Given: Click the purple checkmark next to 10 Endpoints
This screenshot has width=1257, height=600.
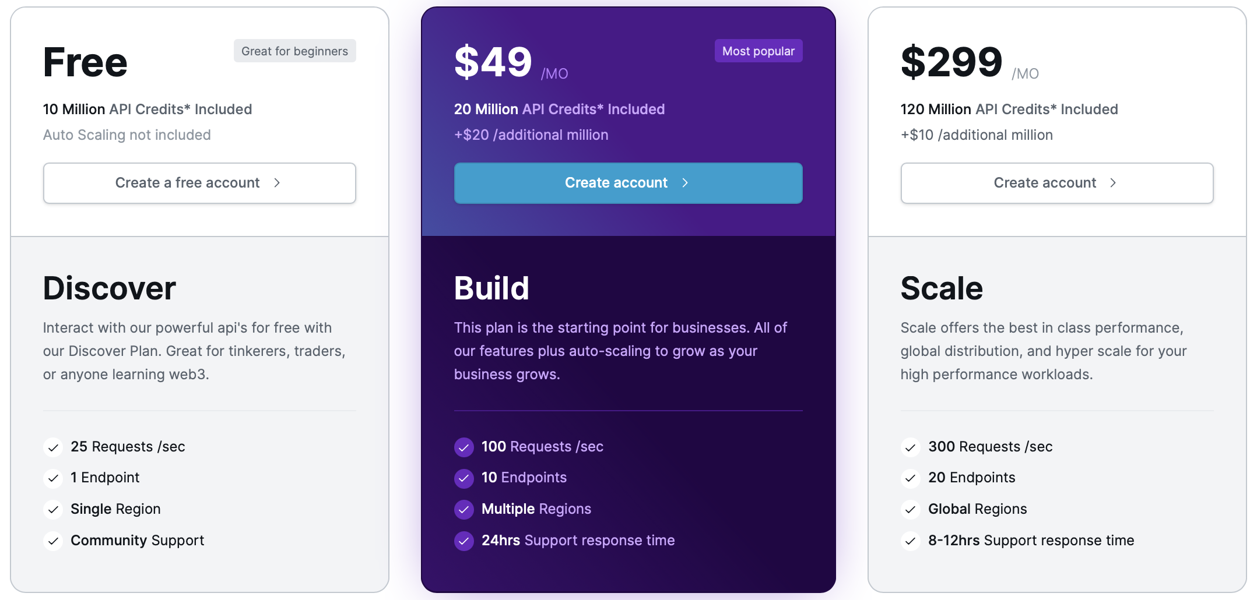Looking at the screenshot, I should pos(464,478).
